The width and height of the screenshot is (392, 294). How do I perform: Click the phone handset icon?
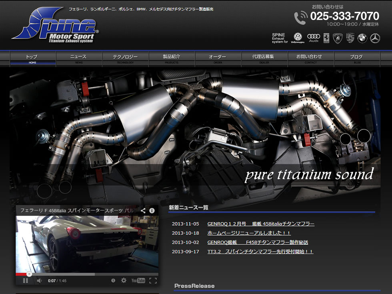(x=301, y=18)
